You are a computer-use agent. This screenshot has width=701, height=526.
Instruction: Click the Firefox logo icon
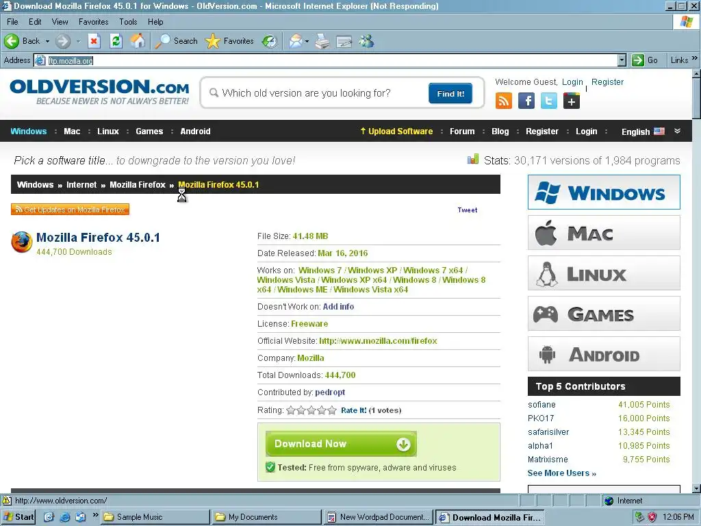pyautogui.click(x=22, y=242)
